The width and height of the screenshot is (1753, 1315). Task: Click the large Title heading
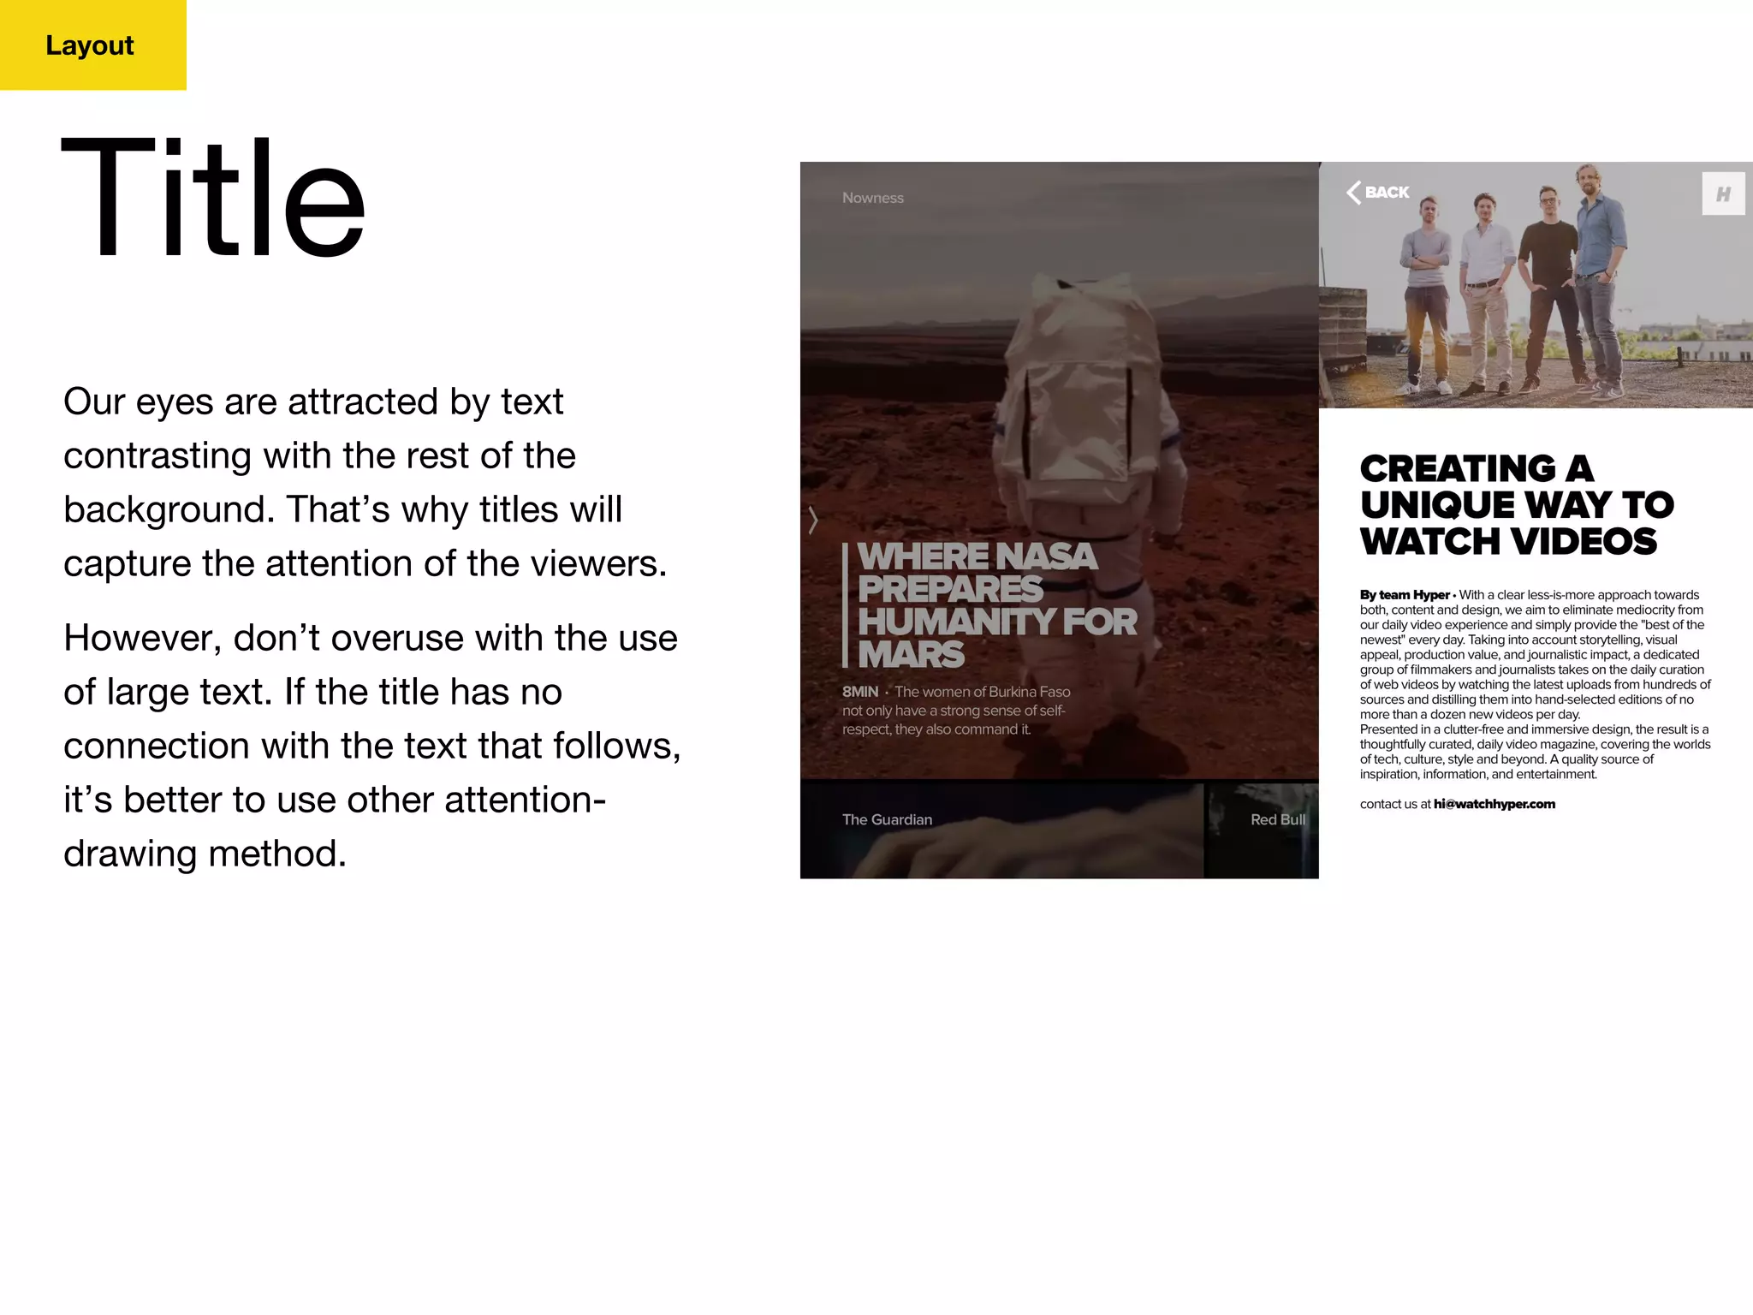[x=214, y=199]
